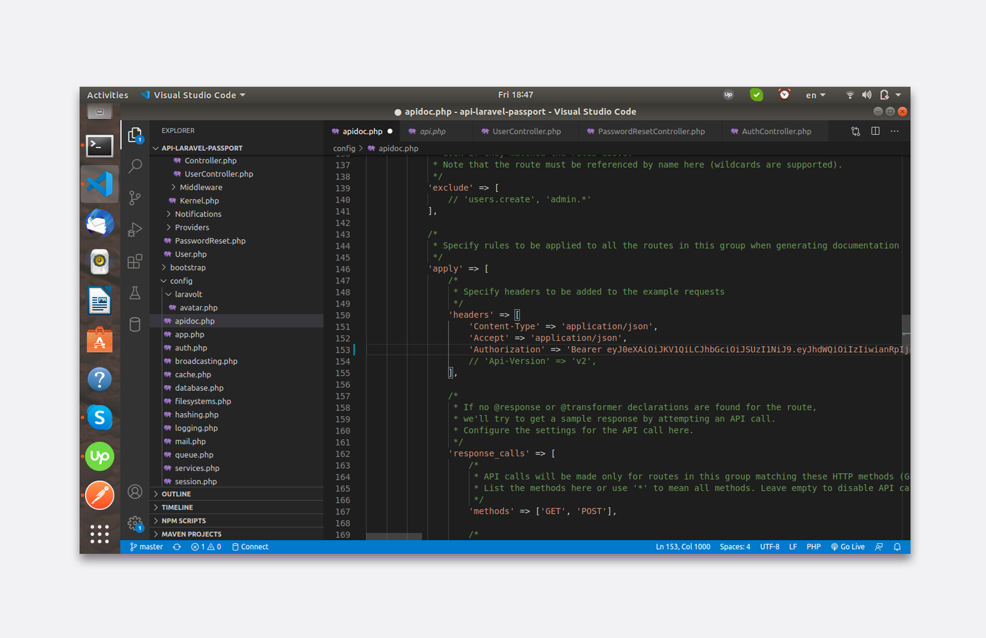986x638 pixels.
Task: Open the Manage gear settings icon
Action: (135, 524)
